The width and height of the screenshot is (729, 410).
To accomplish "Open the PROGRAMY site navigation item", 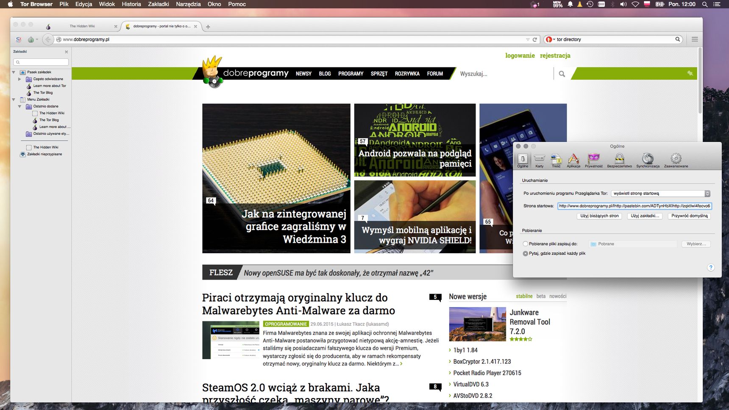I will [x=351, y=74].
